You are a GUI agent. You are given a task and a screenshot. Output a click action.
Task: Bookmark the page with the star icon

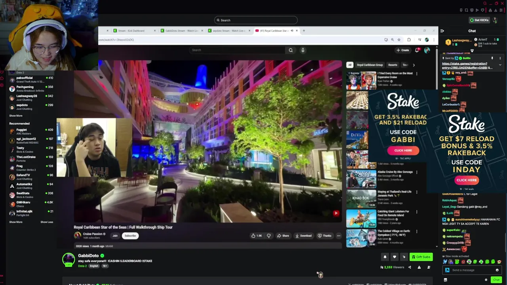[x=399, y=40]
